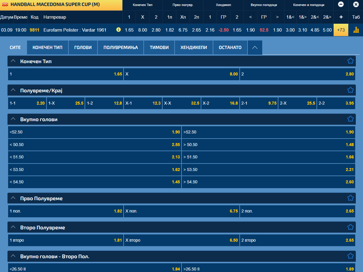The width and height of the screenshot is (363, 272).
Task: Click match code 9811
Action: pyautogui.click(x=34, y=30)
